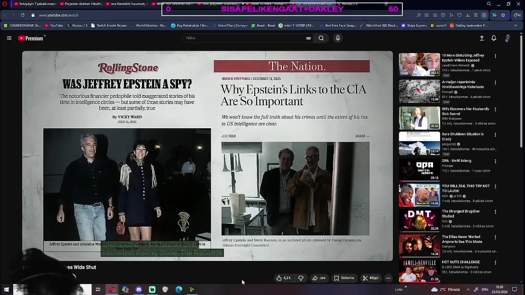The width and height of the screenshot is (525, 295).
Task: Like the video (6,2 t.)
Action: 283,278
